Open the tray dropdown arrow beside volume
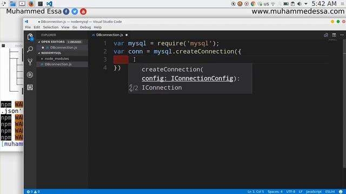This screenshot has width=346, height=194. [306, 4]
